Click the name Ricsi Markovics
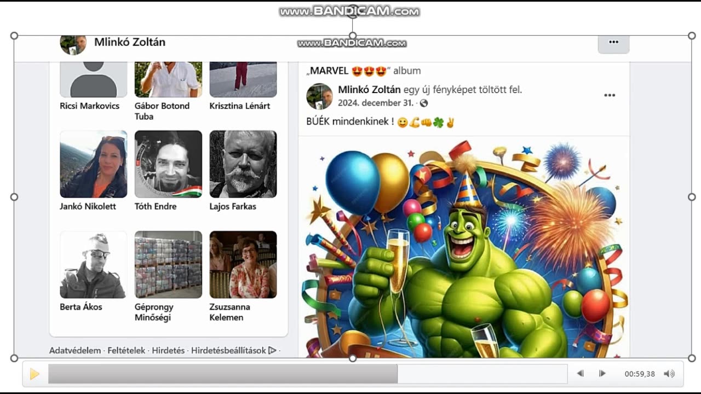The width and height of the screenshot is (701, 394). [90, 106]
